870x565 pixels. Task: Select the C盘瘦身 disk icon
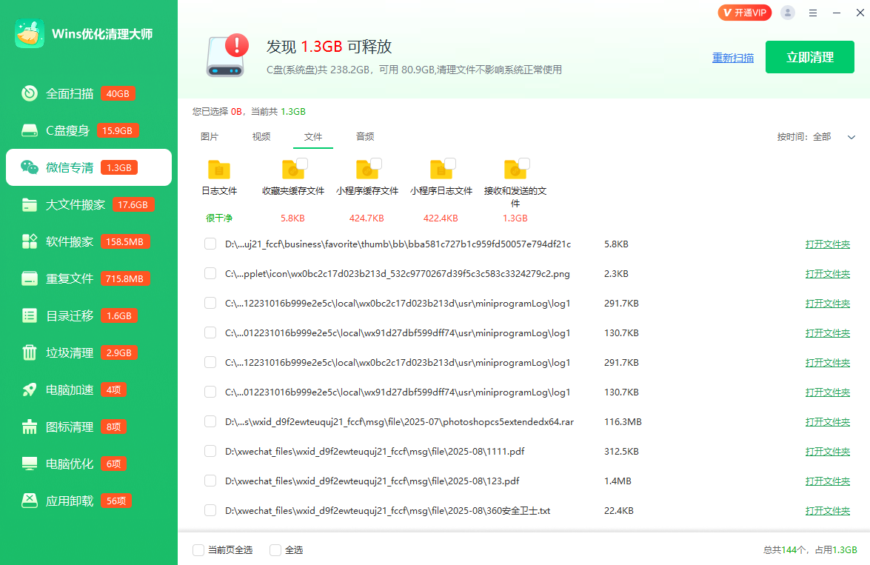click(x=30, y=130)
